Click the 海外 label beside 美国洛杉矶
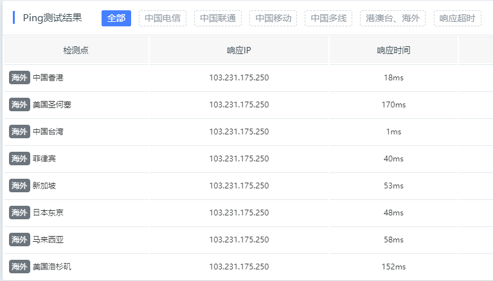The height and width of the screenshot is (281, 493). point(19,267)
